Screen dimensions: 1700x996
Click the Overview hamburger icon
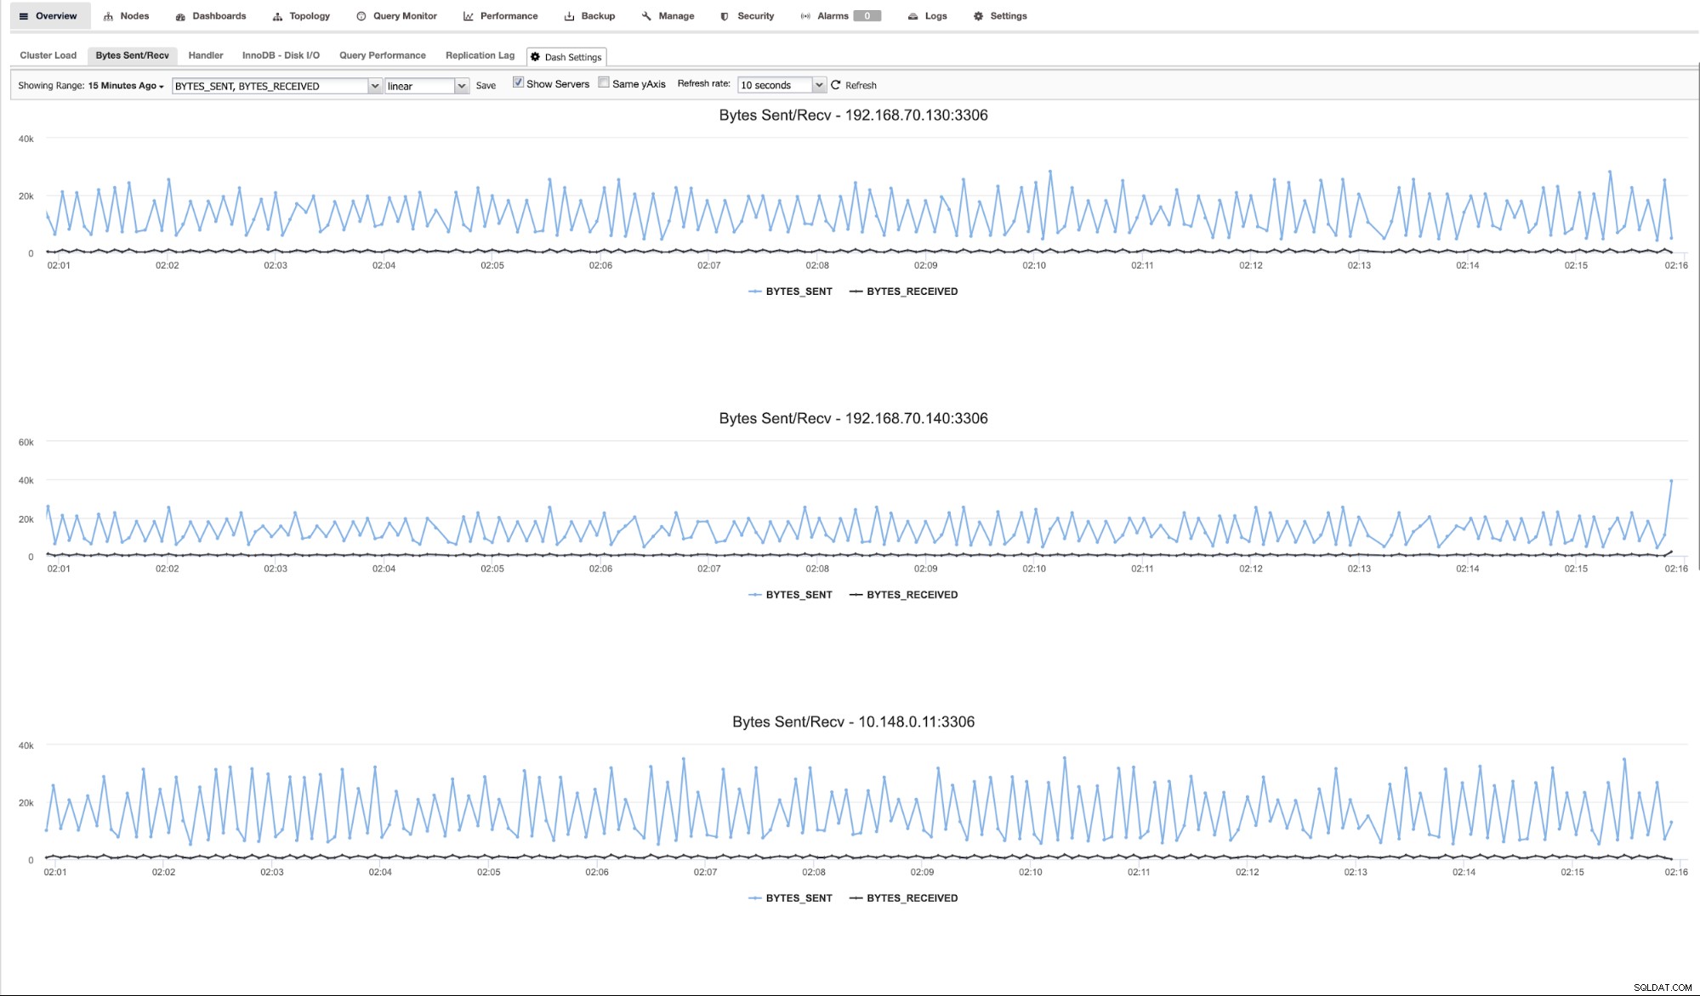[x=24, y=16]
